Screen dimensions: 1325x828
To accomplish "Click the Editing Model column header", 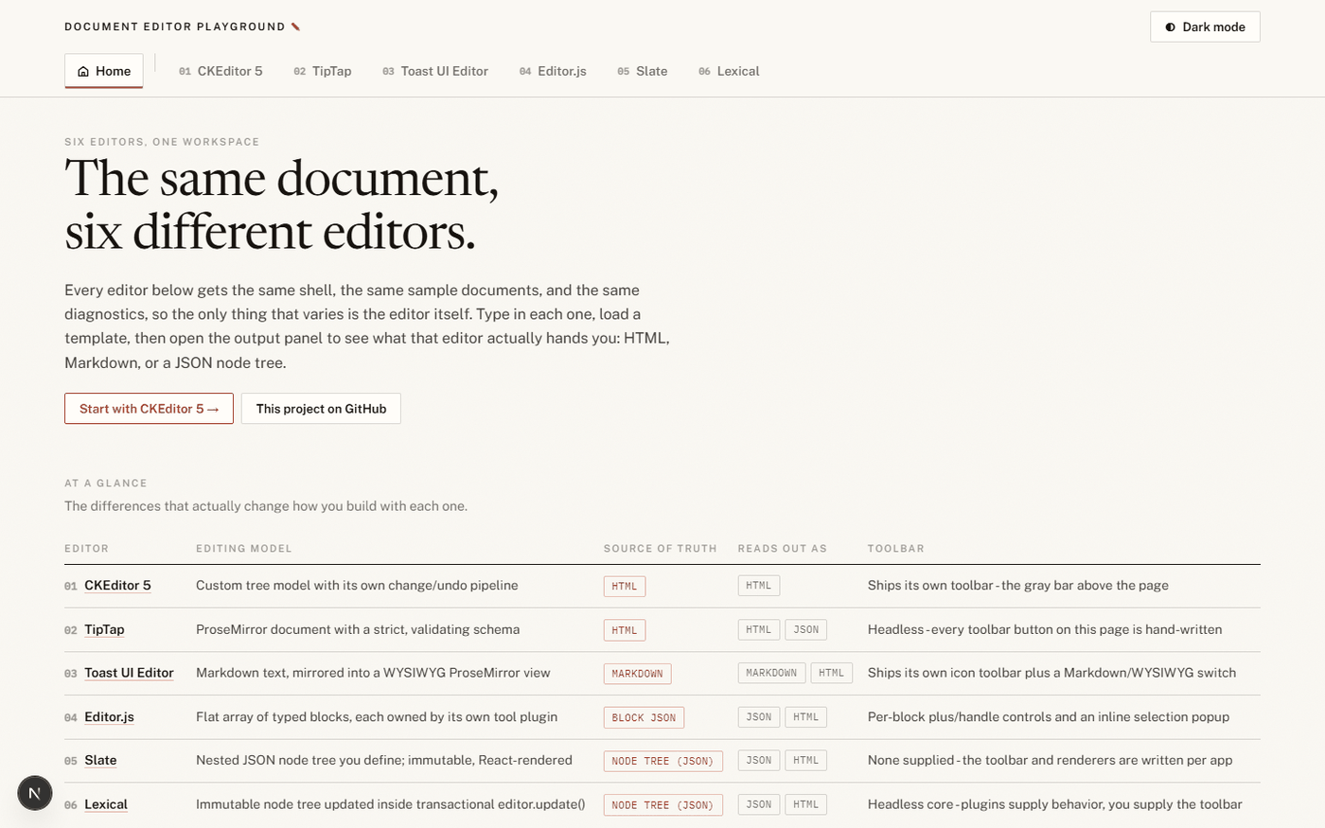I will click(244, 549).
